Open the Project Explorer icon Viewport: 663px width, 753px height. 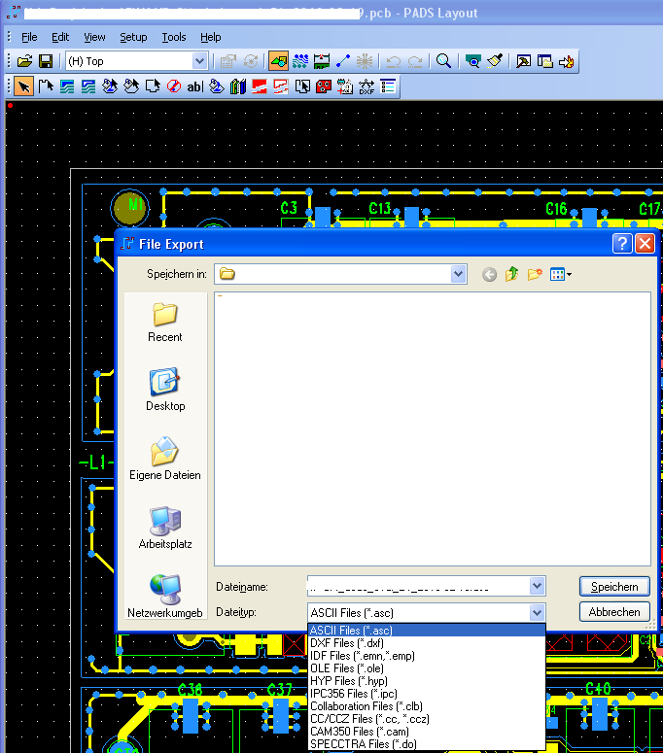[x=544, y=61]
